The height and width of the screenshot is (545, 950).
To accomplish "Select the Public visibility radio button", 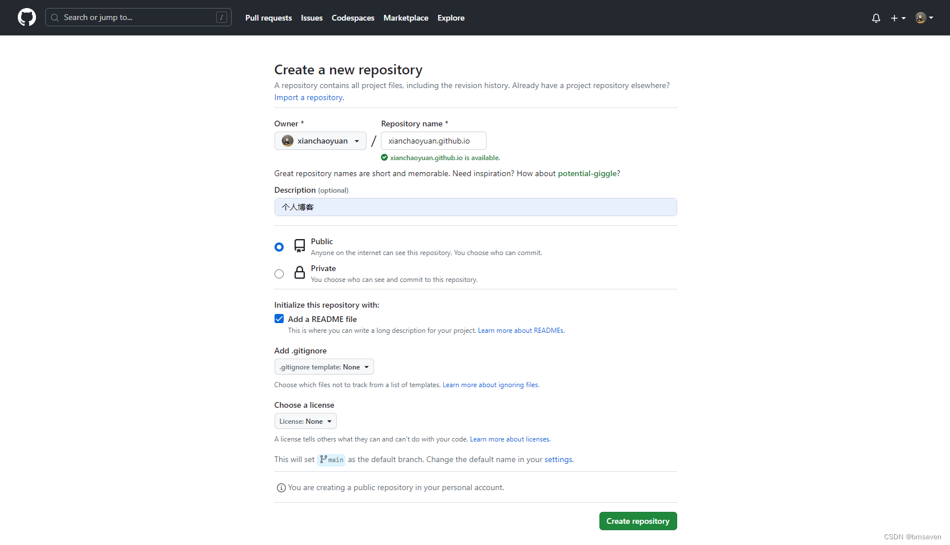I will [x=279, y=247].
